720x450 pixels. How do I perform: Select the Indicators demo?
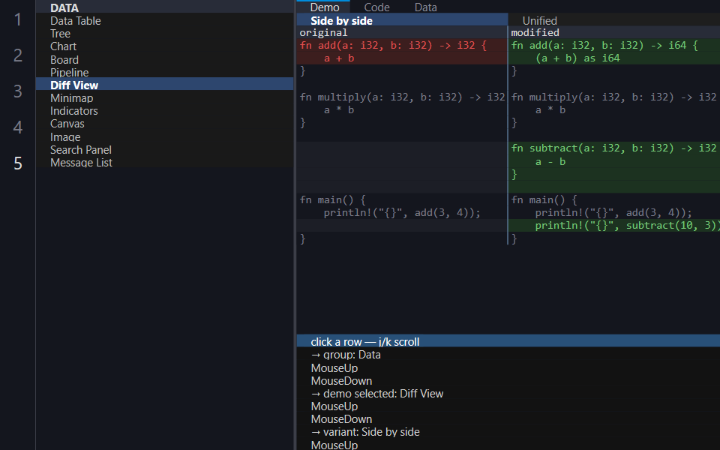164,111
